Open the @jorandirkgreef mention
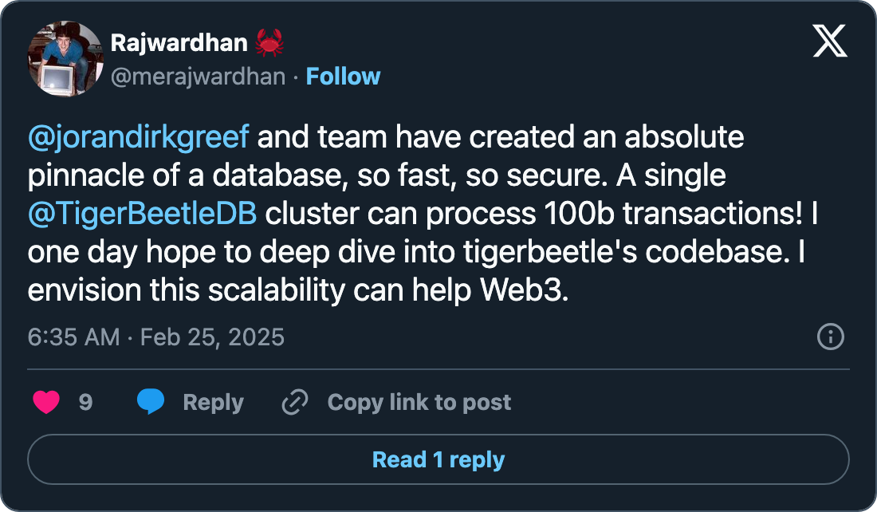The width and height of the screenshot is (877, 512). pyautogui.click(x=139, y=137)
